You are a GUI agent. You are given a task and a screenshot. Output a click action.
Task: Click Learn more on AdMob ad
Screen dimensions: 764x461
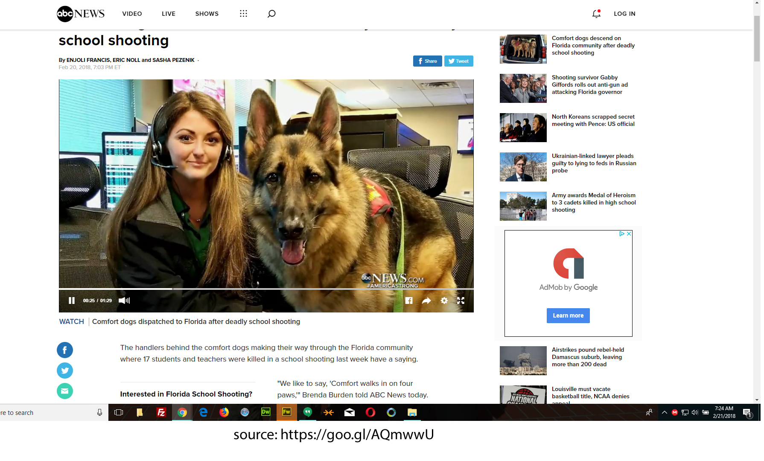(568, 315)
